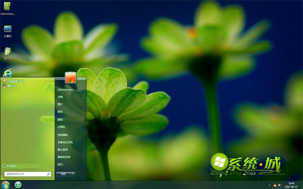Open the Administrator folder desktop icon
The width and height of the screenshot is (303, 189).
coord(8,8)
